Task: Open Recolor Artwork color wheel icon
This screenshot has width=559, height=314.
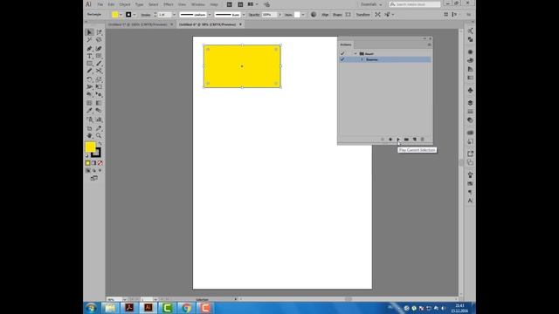Action: point(314,15)
